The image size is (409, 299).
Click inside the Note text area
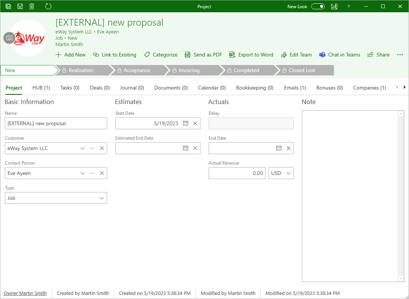pos(350,196)
